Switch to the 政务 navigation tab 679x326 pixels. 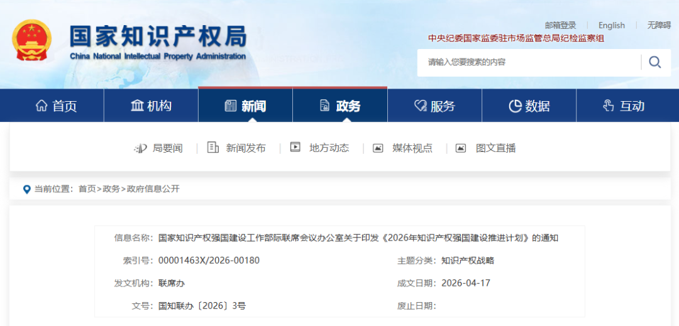pyautogui.click(x=340, y=106)
